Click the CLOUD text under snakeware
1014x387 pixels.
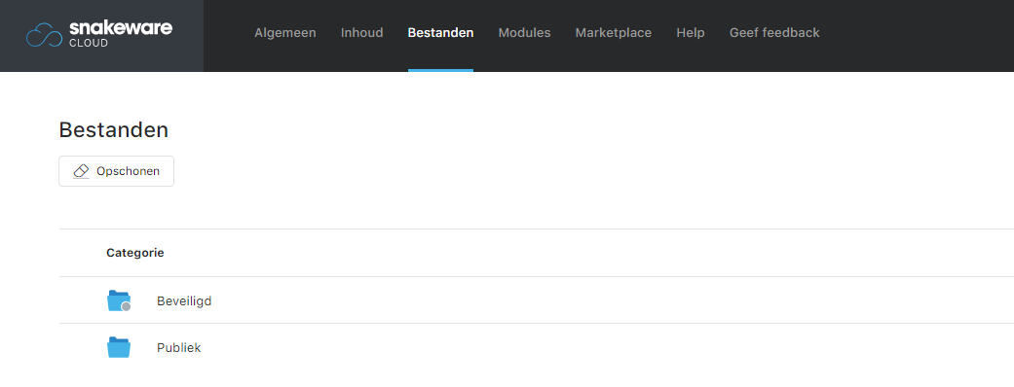click(89, 44)
